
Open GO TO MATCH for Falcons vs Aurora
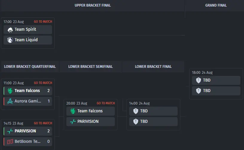(43, 83)
